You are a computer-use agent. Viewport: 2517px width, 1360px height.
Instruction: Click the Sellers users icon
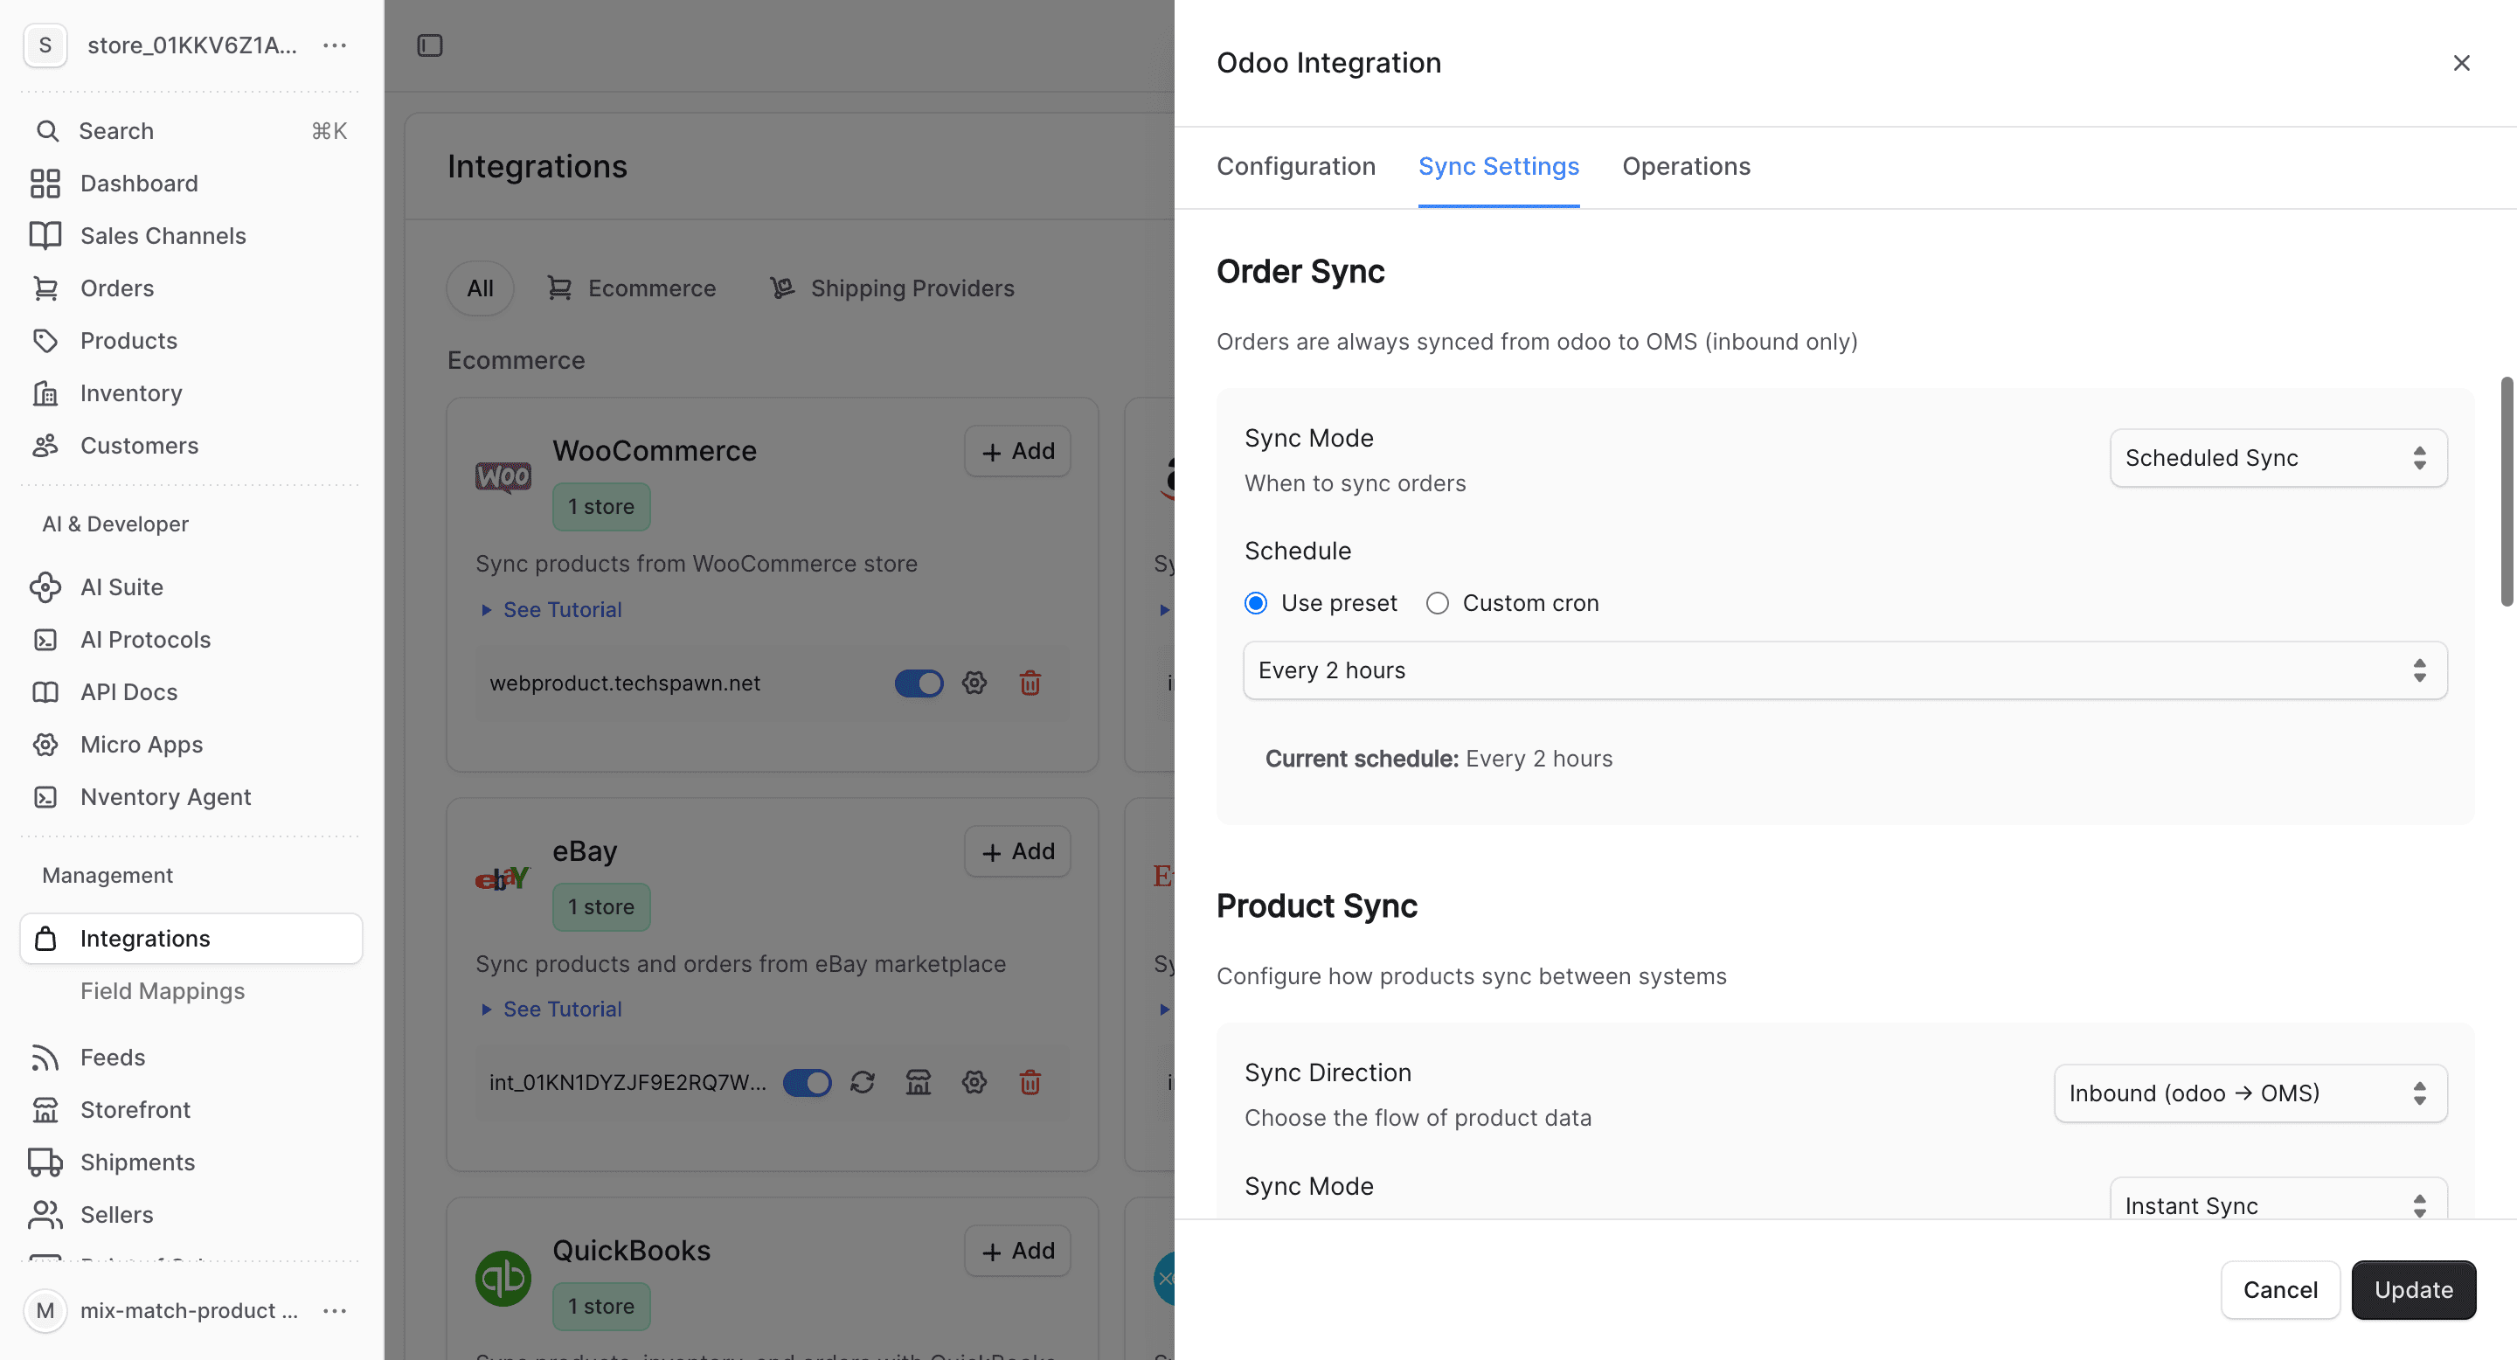coord(45,1214)
